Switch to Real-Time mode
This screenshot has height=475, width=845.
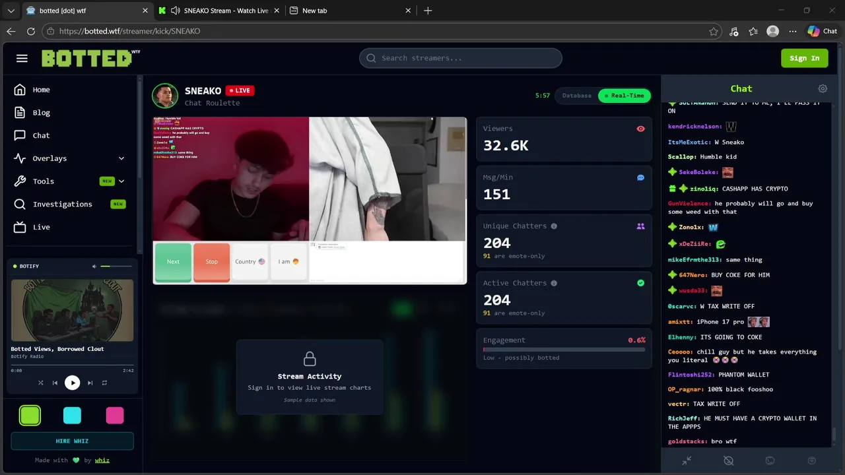tap(624, 96)
